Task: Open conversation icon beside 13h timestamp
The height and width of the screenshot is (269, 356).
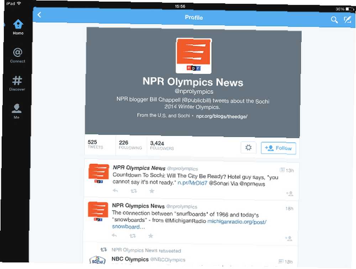Action: [x=282, y=170]
